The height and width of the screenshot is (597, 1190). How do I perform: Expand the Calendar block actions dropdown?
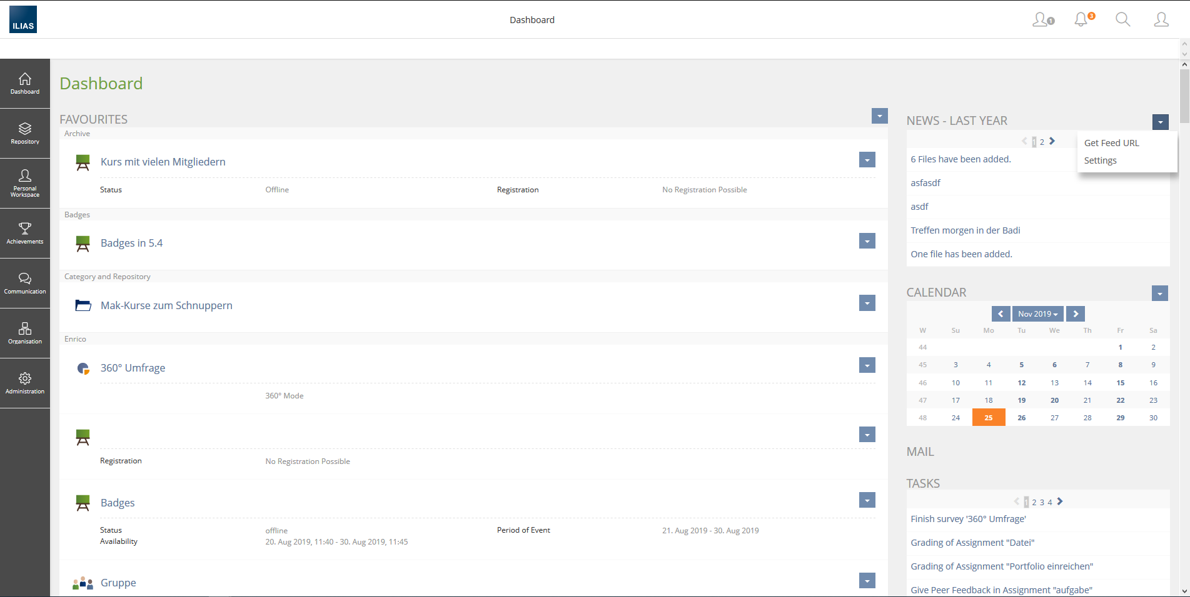coord(1159,294)
